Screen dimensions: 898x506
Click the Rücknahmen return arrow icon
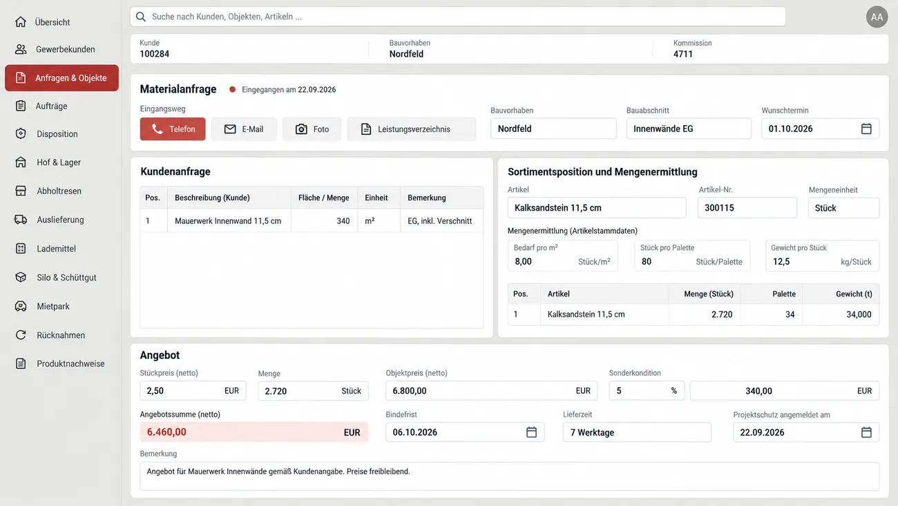click(21, 335)
